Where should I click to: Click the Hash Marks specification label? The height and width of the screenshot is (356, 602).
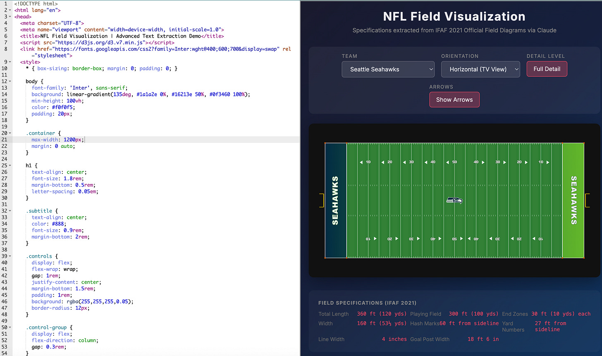coord(425,323)
